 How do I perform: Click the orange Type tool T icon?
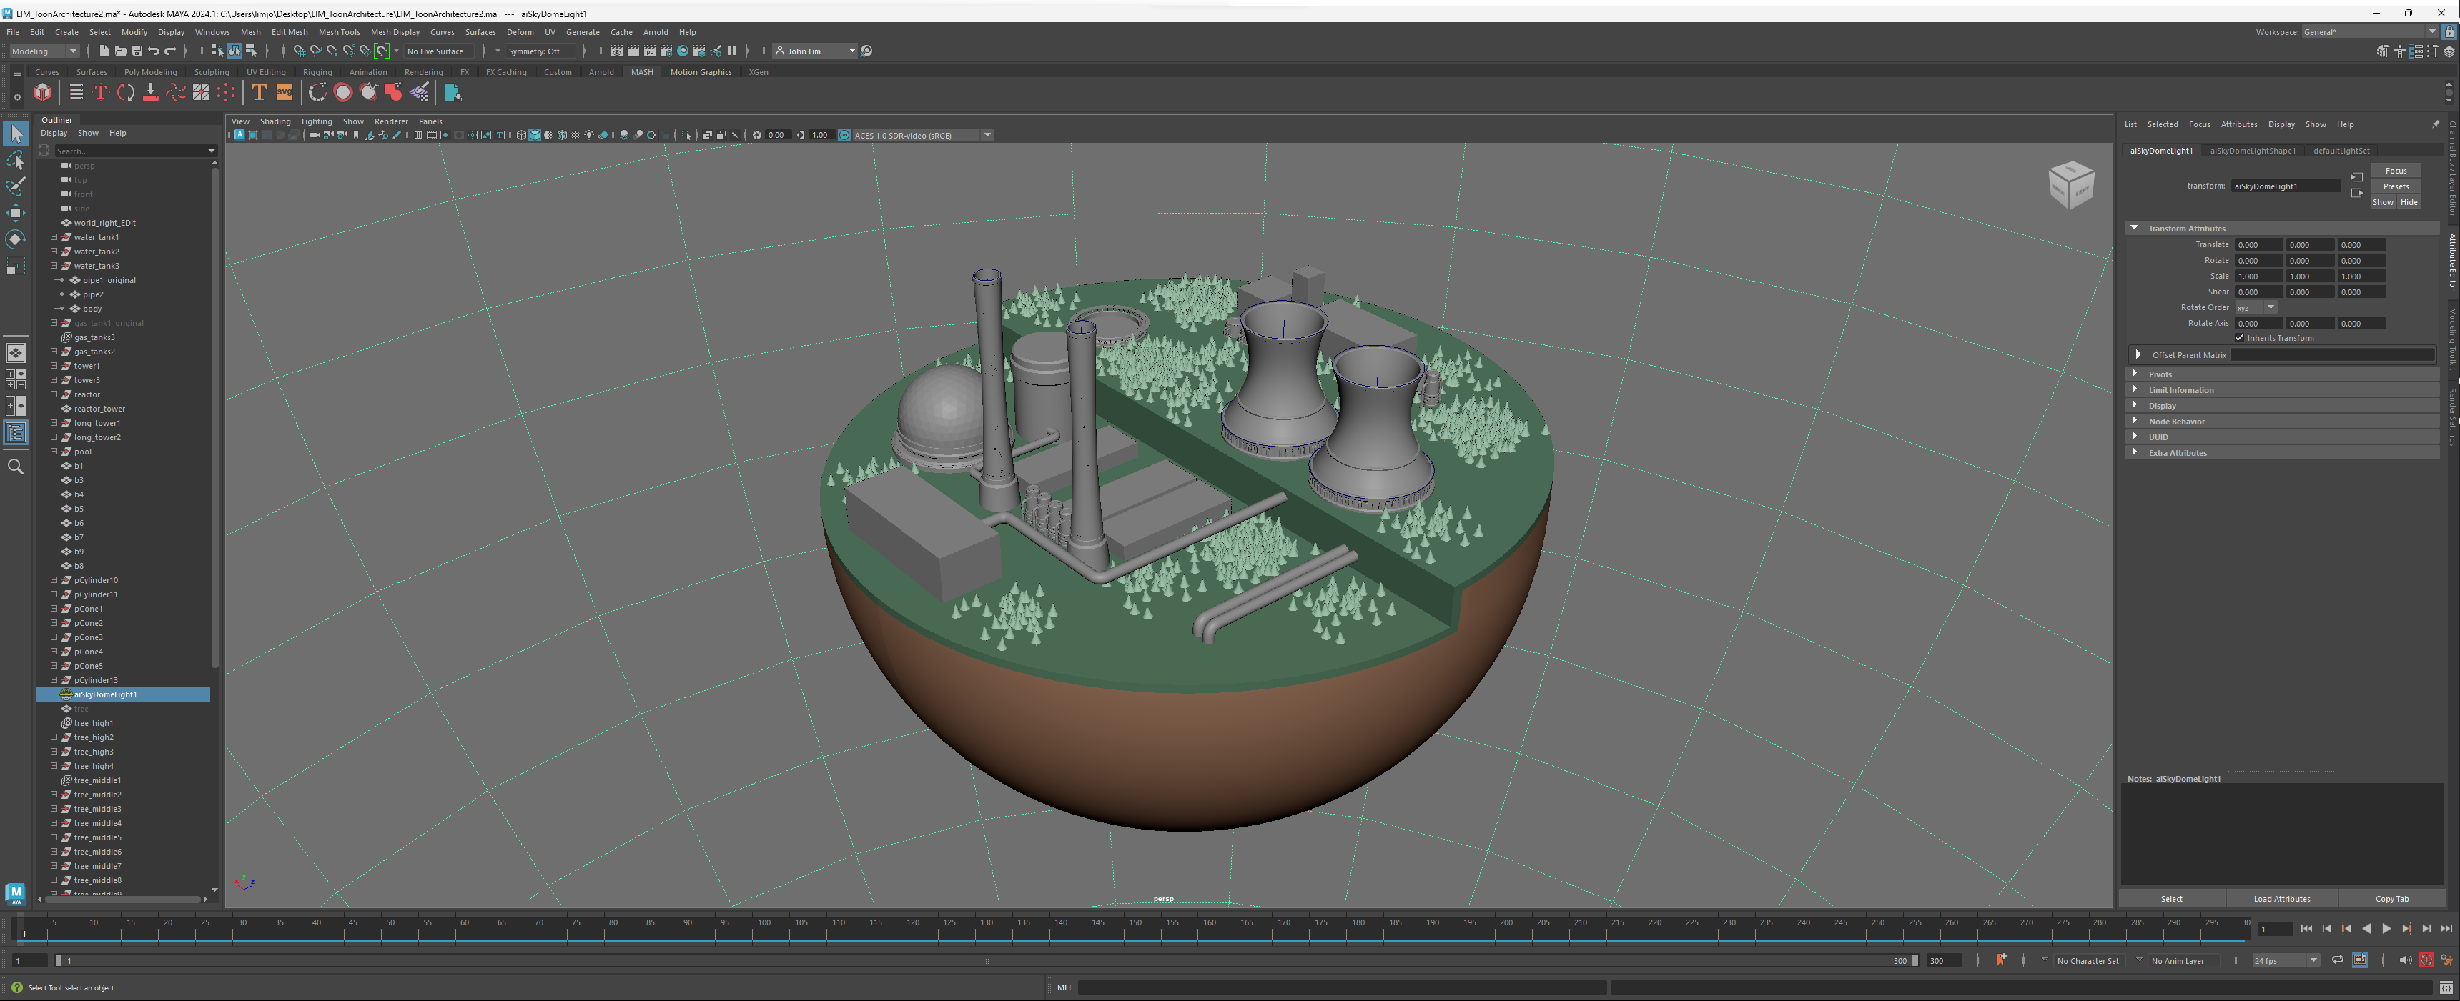click(x=259, y=93)
